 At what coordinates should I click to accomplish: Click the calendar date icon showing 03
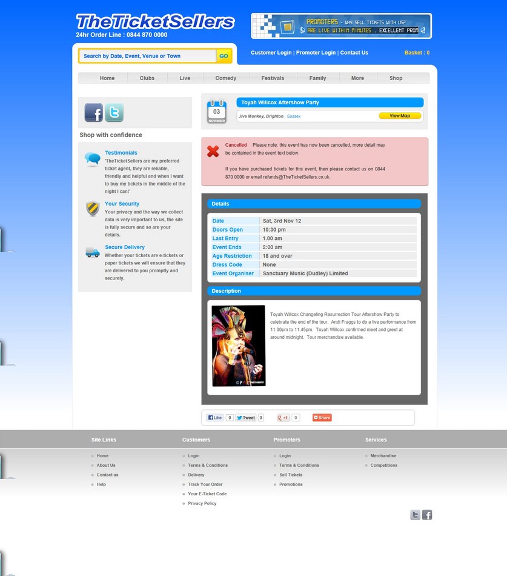[217, 112]
